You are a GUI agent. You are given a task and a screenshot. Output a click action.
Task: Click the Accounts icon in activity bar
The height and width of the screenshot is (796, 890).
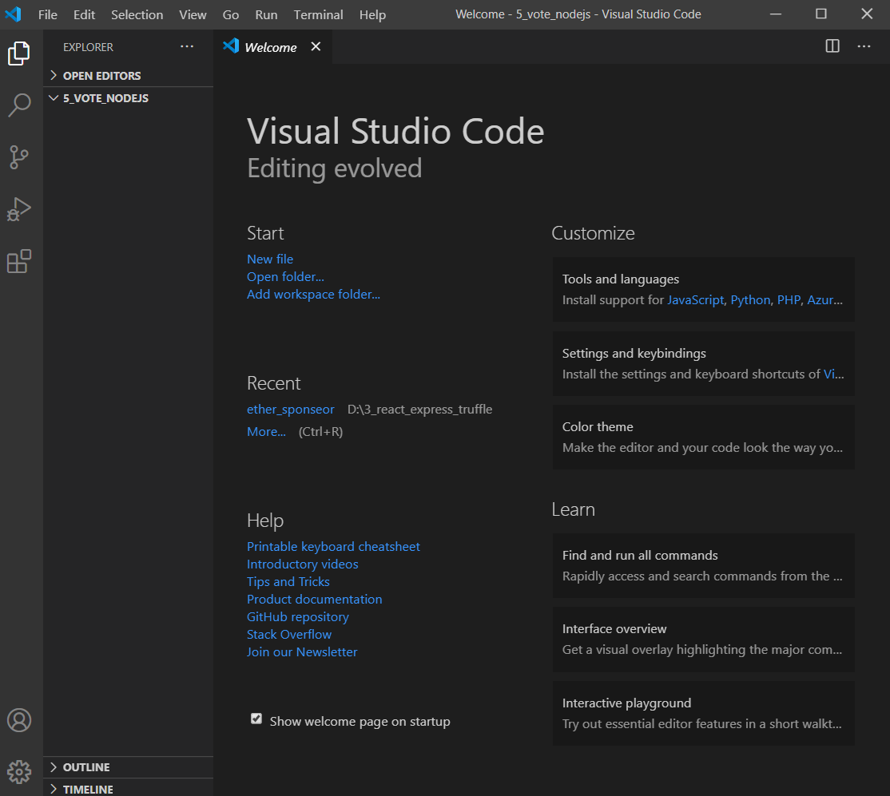point(19,720)
